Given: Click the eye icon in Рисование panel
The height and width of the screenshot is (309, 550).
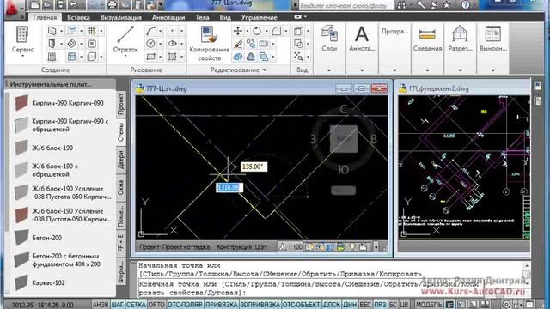Looking at the screenshot, I should (x=172, y=44).
